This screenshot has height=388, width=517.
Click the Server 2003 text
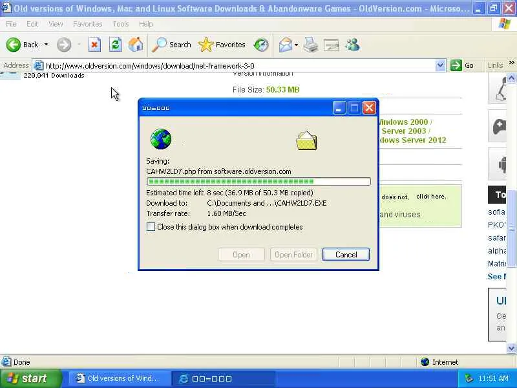pos(404,131)
